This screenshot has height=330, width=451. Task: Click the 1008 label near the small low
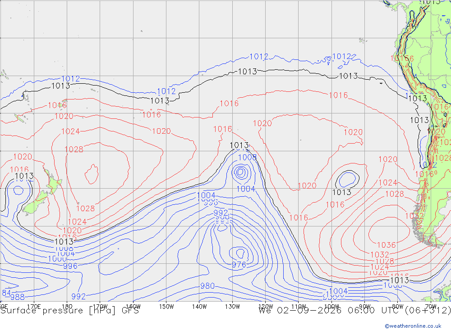pyautogui.click(x=247, y=157)
